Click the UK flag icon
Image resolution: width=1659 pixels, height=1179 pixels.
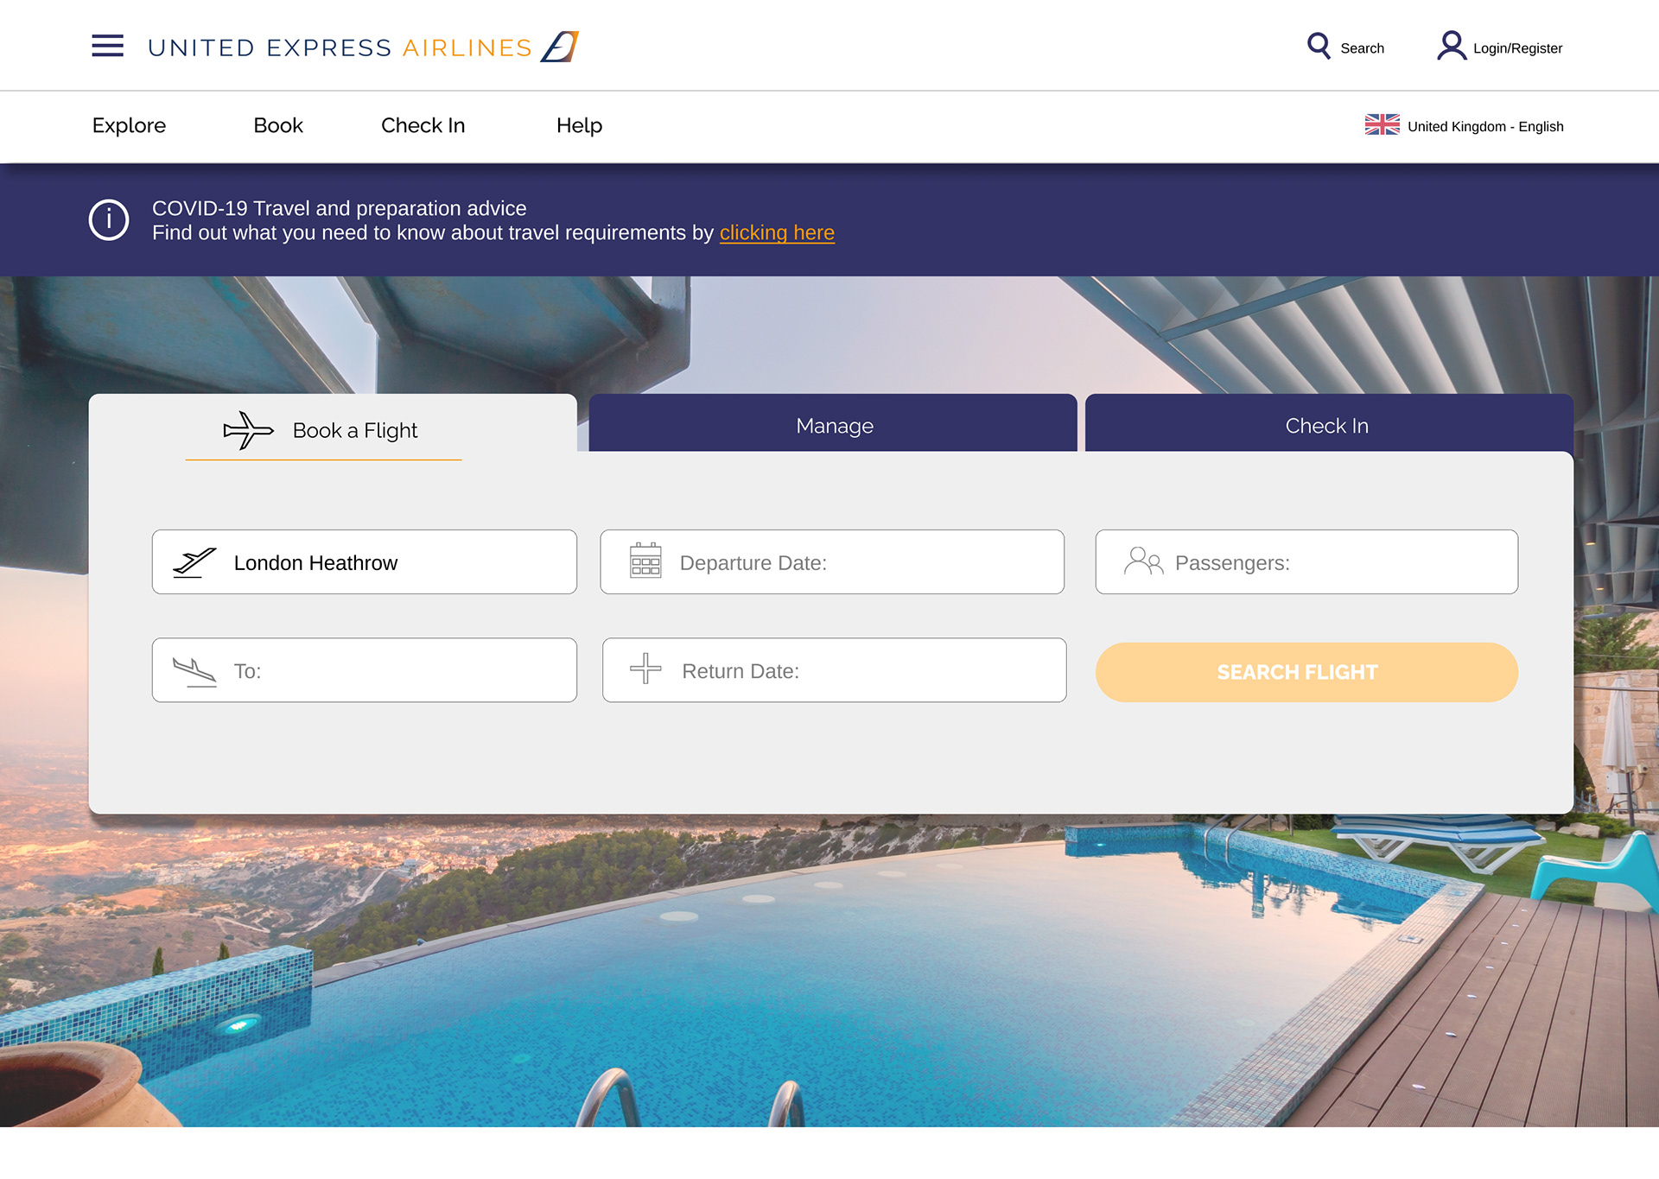click(1382, 124)
